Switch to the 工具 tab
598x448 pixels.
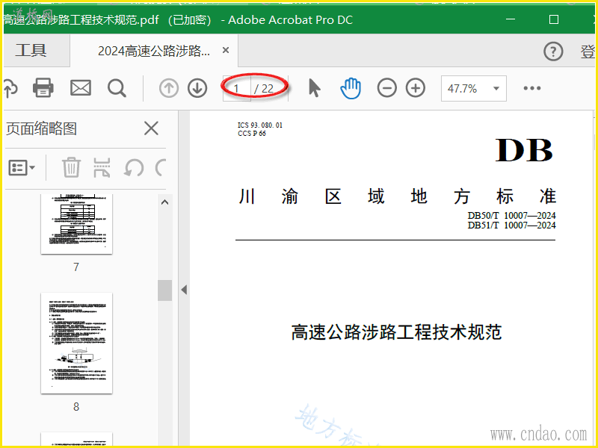pyautogui.click(x=31, y=50)
